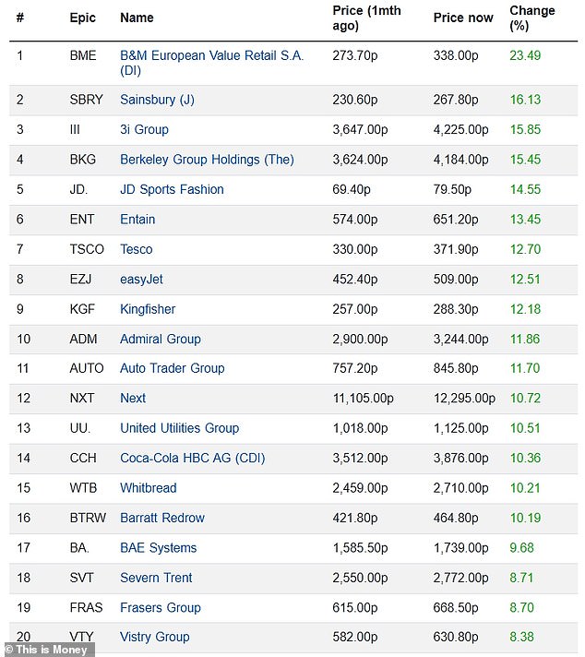
Task: Select the AUTO epic code
Action: pos(87,368)
